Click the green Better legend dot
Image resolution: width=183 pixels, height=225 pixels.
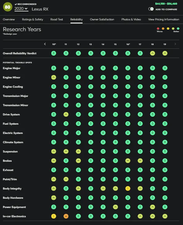point(178,29)
